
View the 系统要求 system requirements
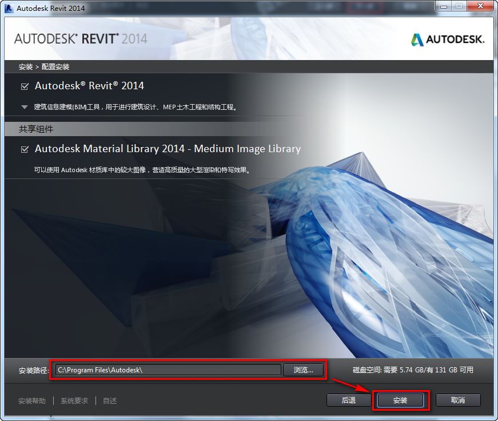pyautogui.click(x=74, y=400)
